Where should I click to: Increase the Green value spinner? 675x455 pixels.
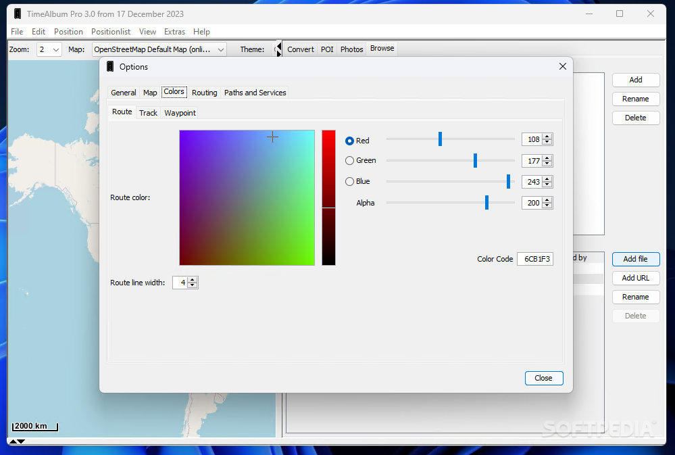(x=547, y=158)
